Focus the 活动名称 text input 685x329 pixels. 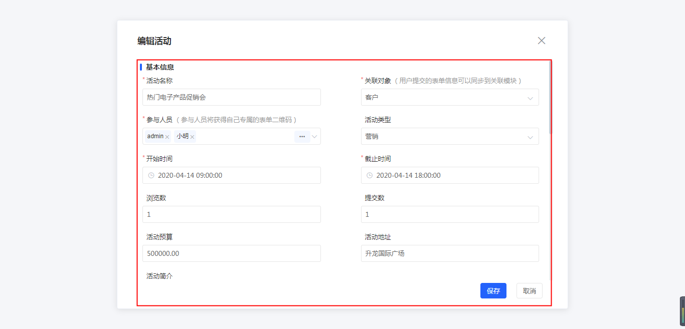point(231,97)
